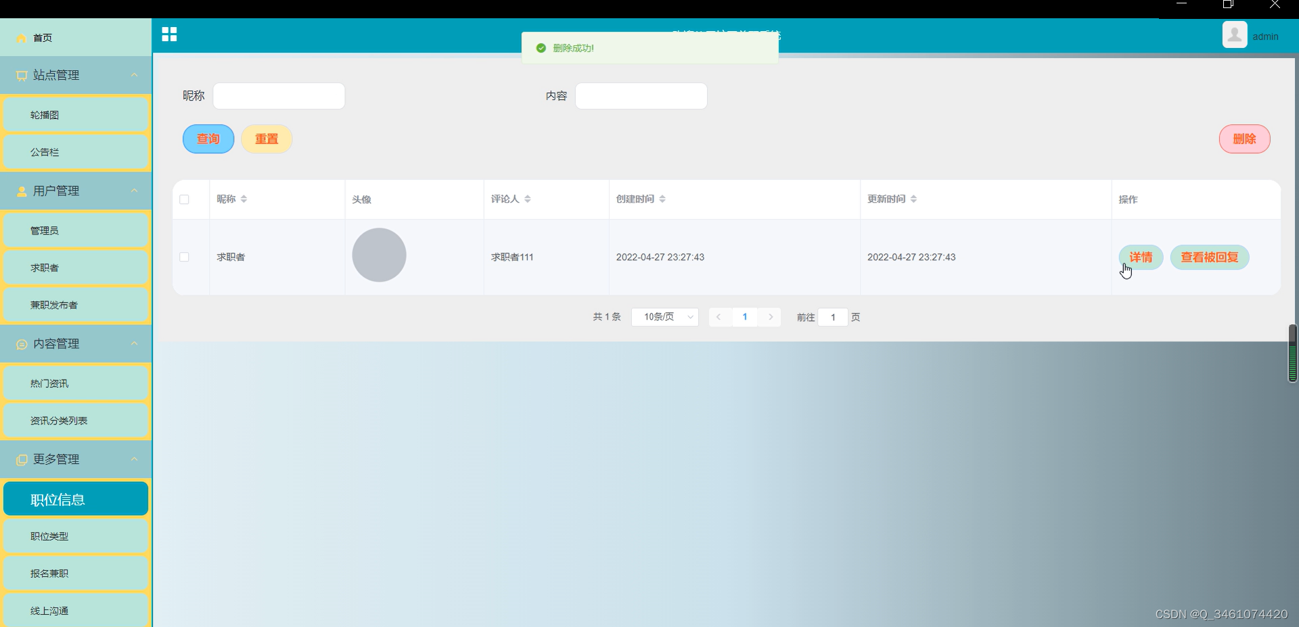Open 管理员 menu item

76,230
